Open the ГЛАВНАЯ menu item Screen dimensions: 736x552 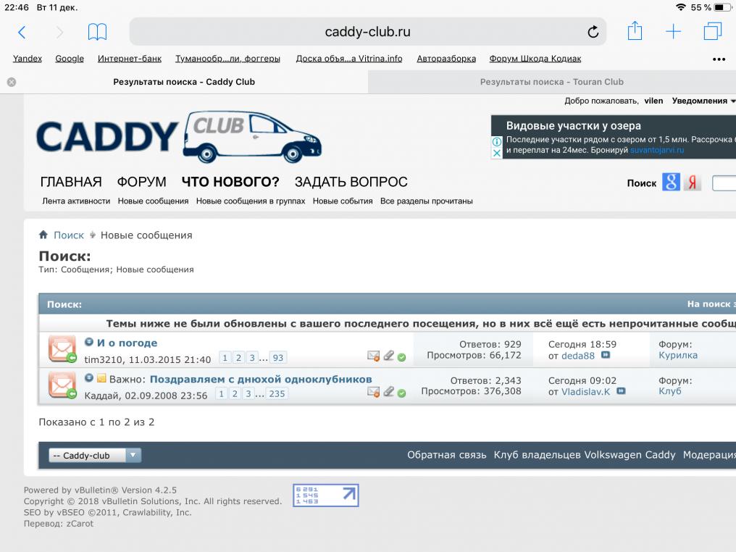(x=71, y=182)
